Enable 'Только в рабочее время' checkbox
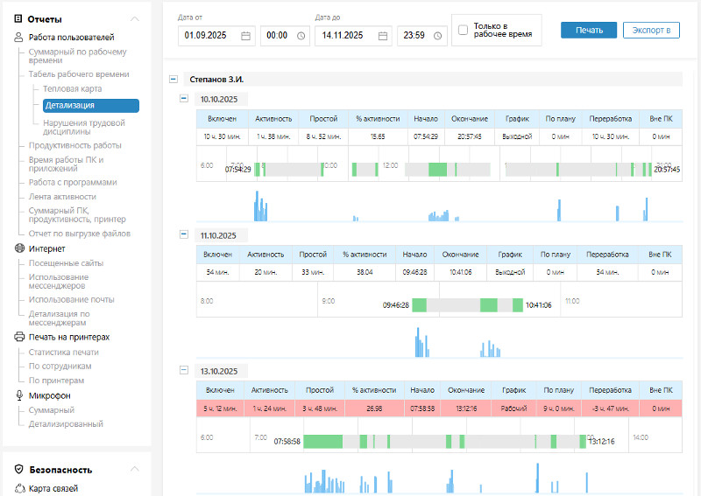 pos(463,31)
